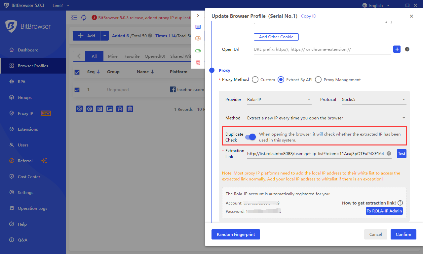Image resolution: width=423 pixels, height=254 pixels.
Task: Sort by the Name column header
Action: 145,72
